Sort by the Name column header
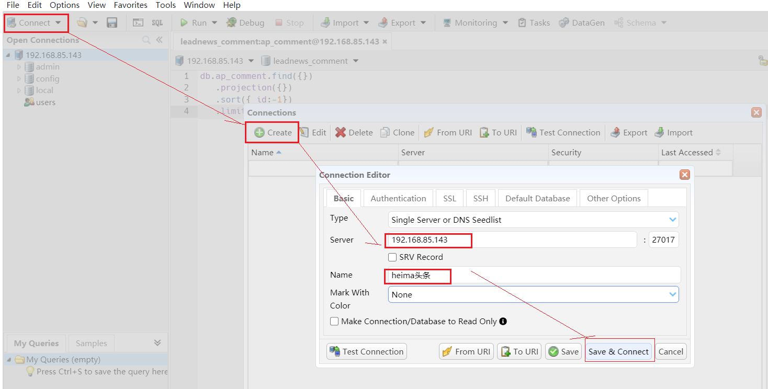 [x=323, y=153]
